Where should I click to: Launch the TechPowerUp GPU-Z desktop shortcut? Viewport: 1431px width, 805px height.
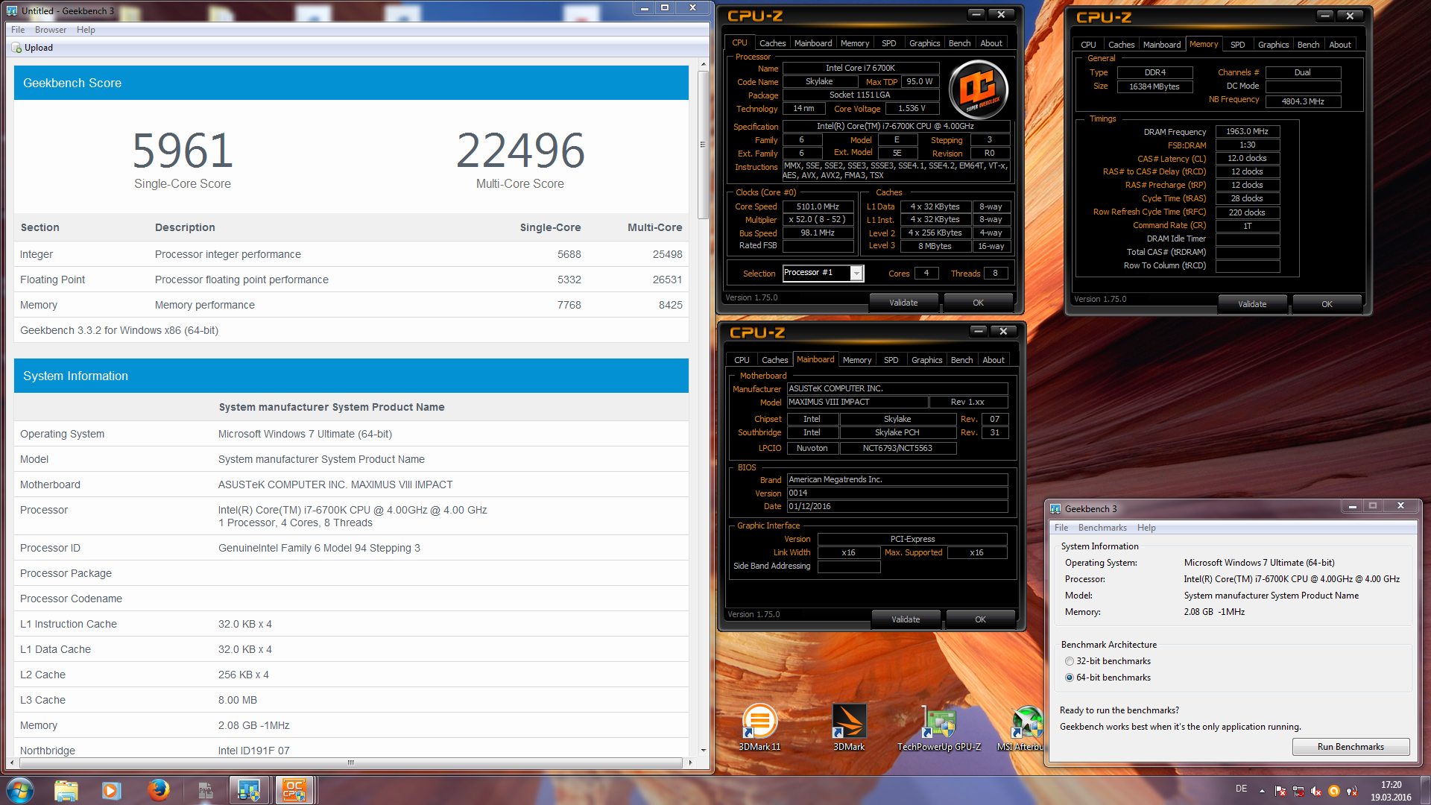point(938,727)
